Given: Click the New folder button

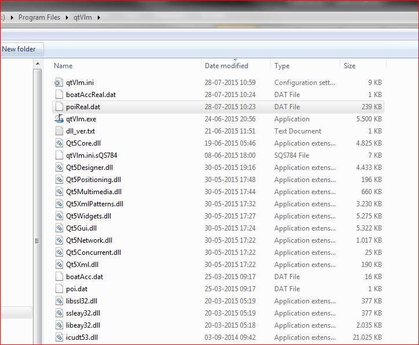Looking at the screenshot, I should coord(19,49).
